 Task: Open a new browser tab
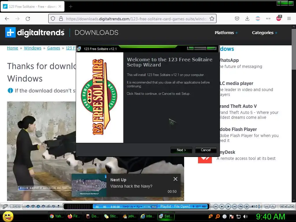71,7
